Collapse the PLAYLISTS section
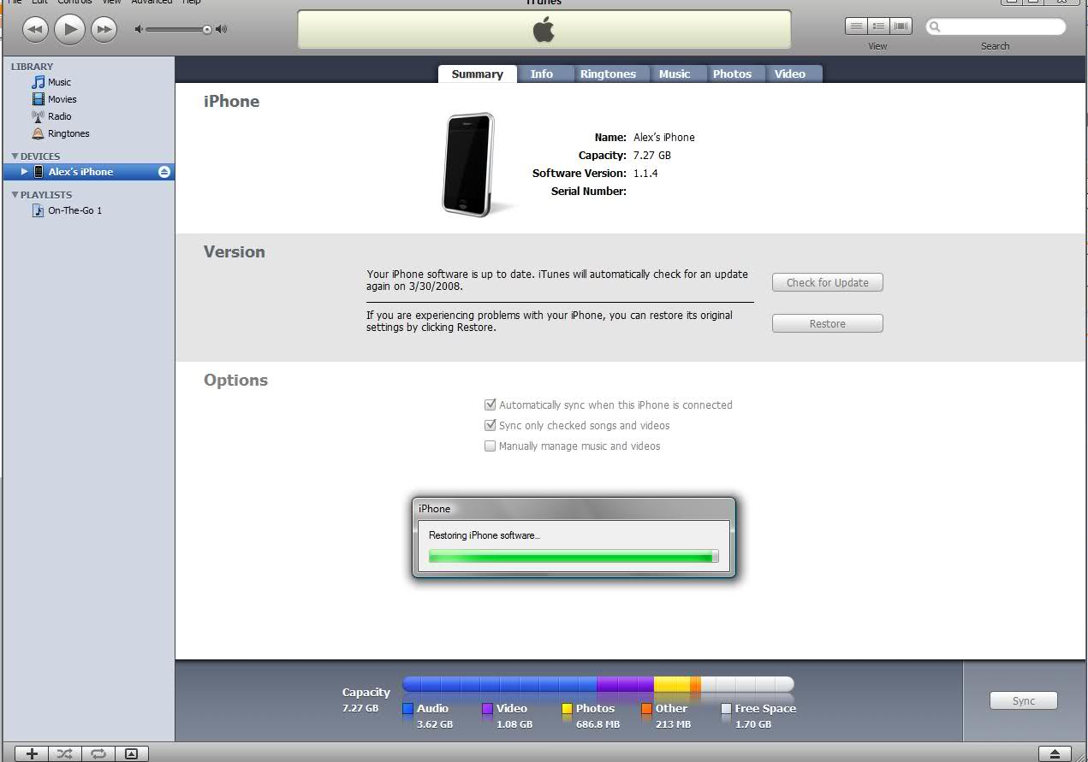 [x=15, y=195]
